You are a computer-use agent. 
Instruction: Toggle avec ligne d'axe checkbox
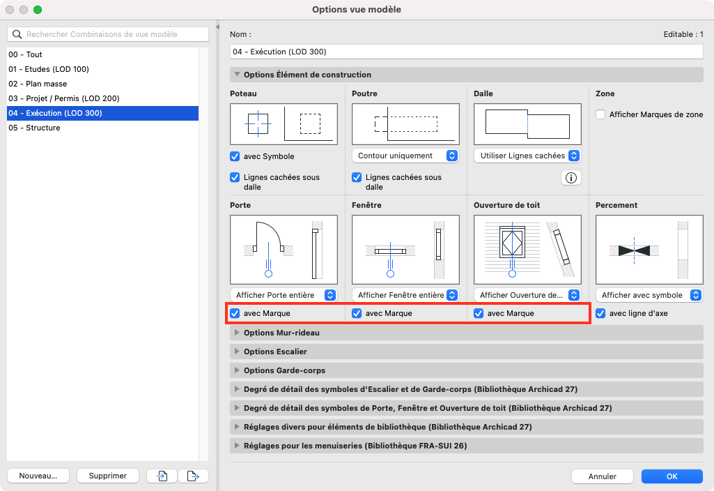click(x=600, y=313)
